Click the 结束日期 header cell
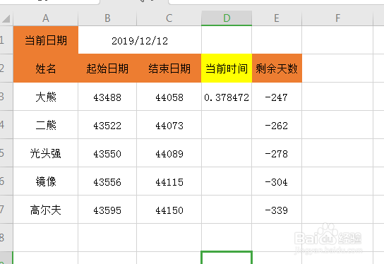384x264 pixels. coord(169,68)
